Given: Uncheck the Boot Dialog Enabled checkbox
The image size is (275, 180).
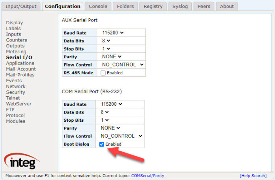Looking at the screenshot, I should click(x=102, y=144).
